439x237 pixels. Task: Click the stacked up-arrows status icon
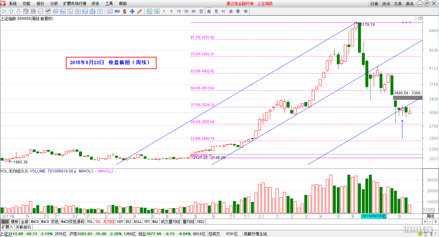click(431, 234)
